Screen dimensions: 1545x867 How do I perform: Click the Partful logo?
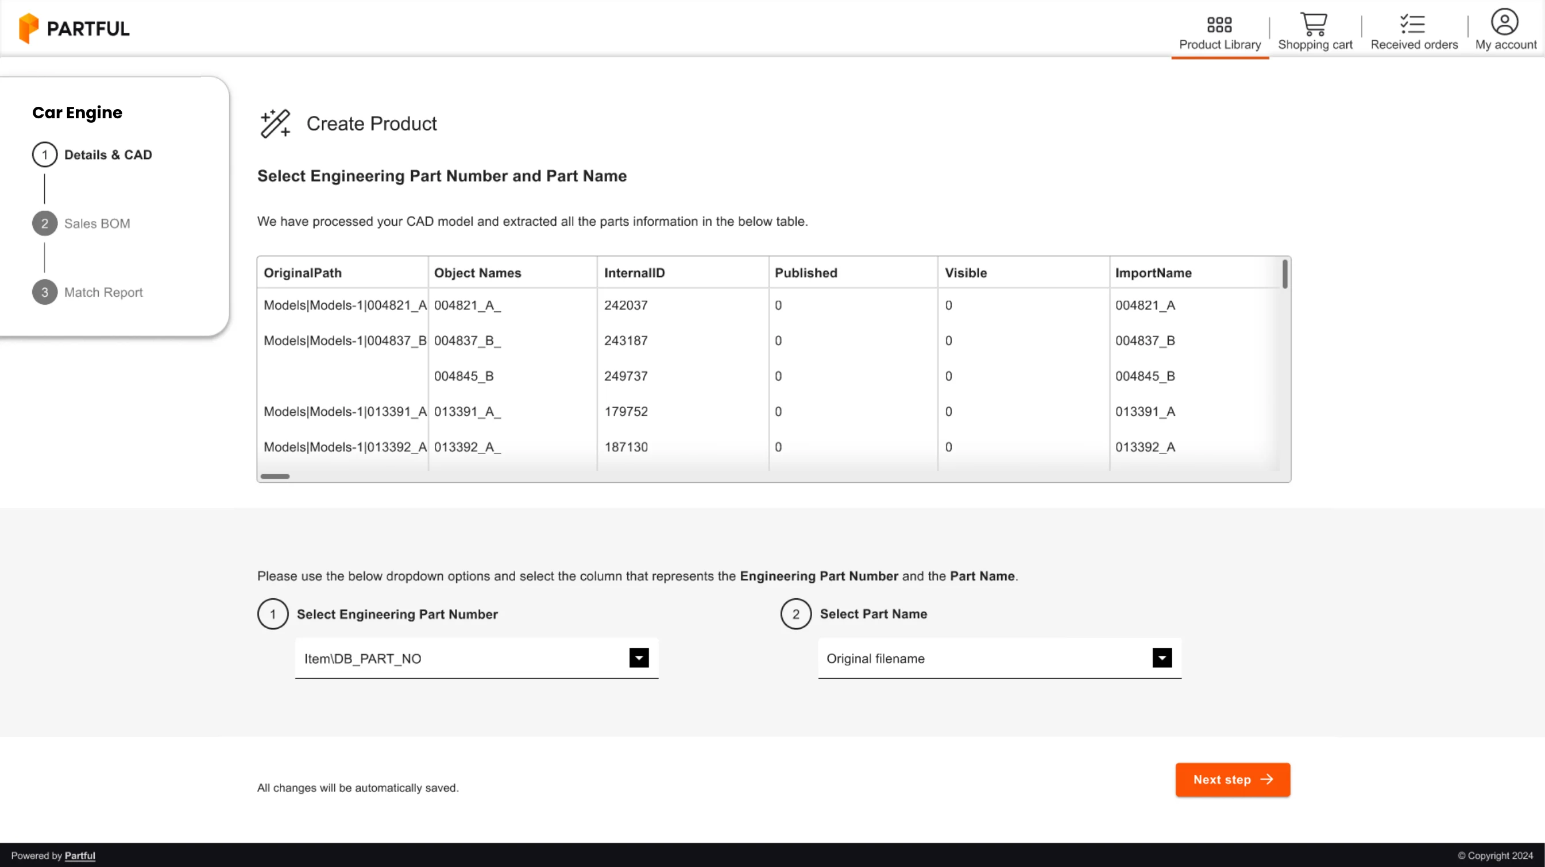click(x=74, y=28)
